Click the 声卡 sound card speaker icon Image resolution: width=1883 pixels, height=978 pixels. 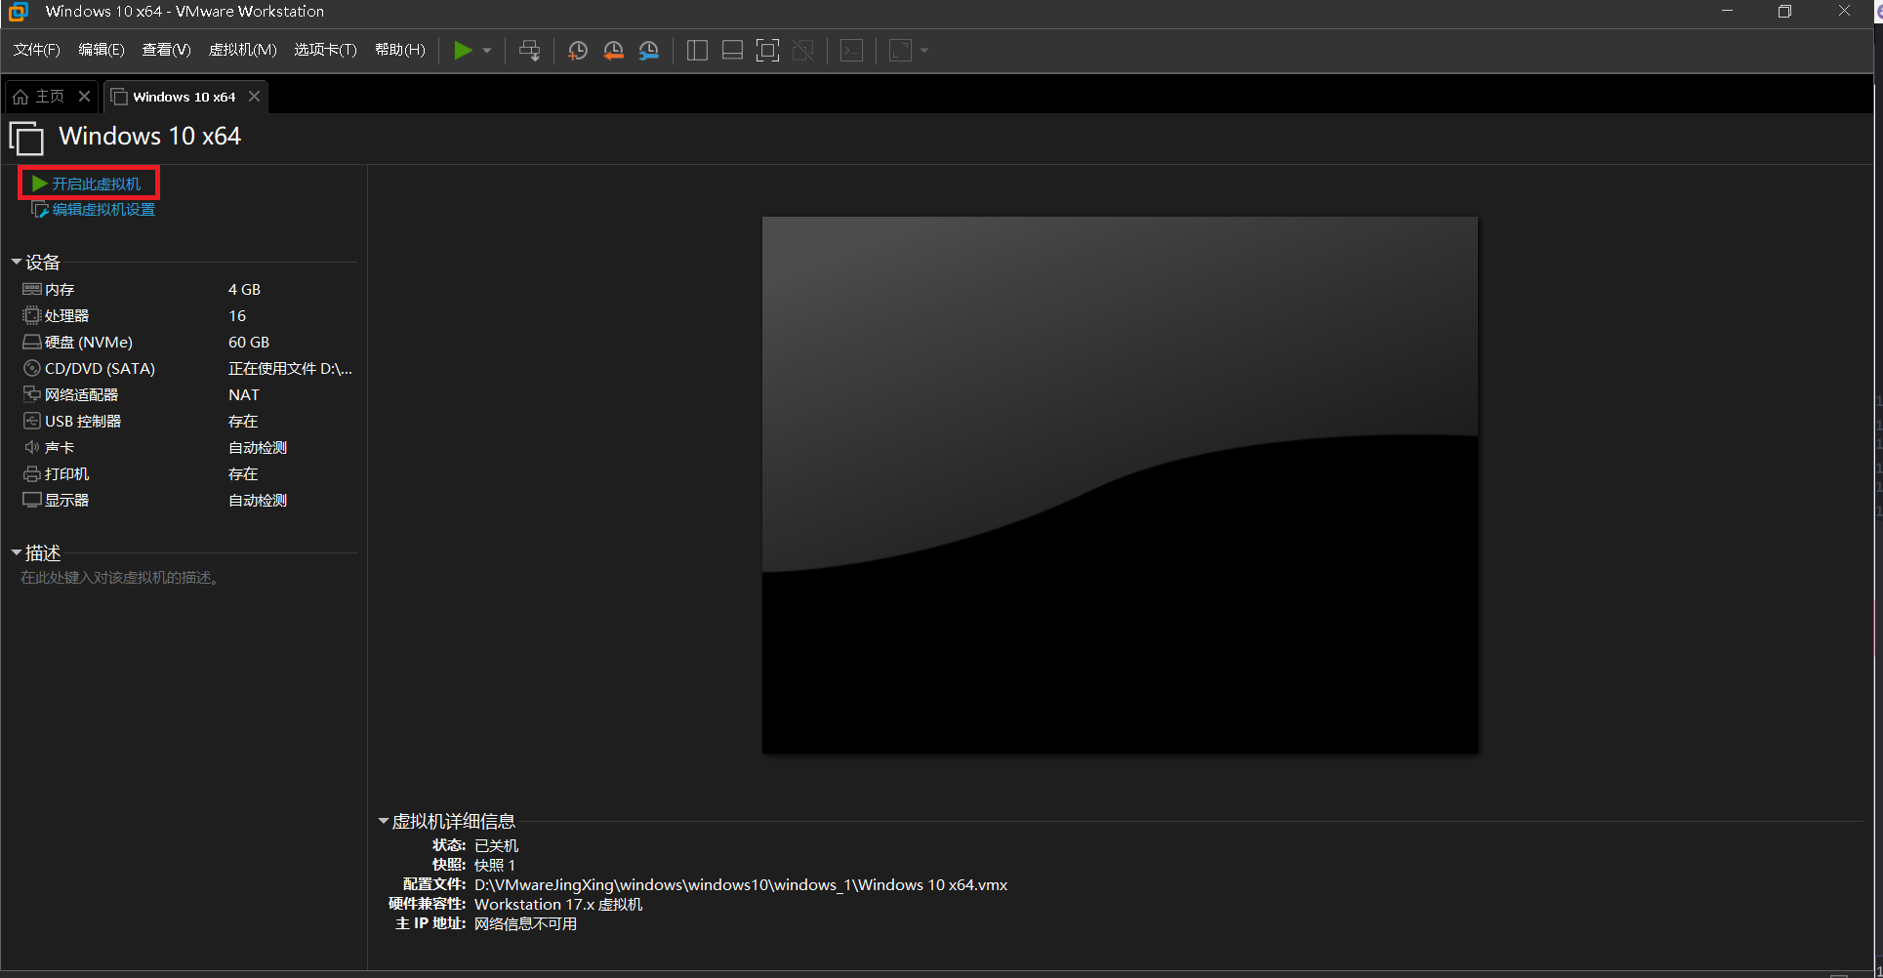[x=32, y=447]
